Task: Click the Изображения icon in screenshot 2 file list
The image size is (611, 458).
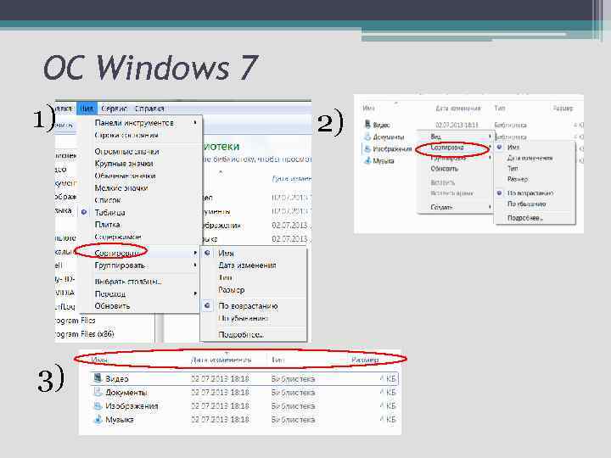Action: point(367,148)
